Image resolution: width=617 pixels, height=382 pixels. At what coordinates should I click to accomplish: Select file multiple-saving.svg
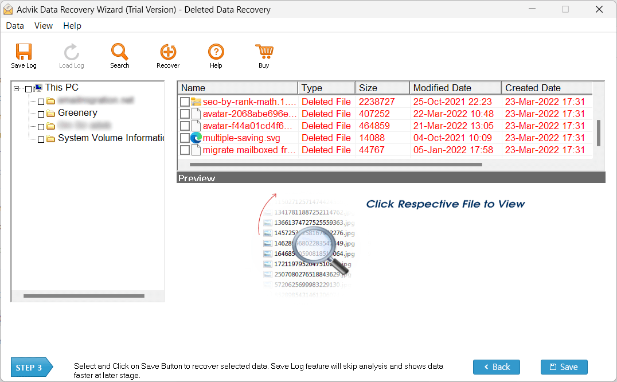coord(241,138)
